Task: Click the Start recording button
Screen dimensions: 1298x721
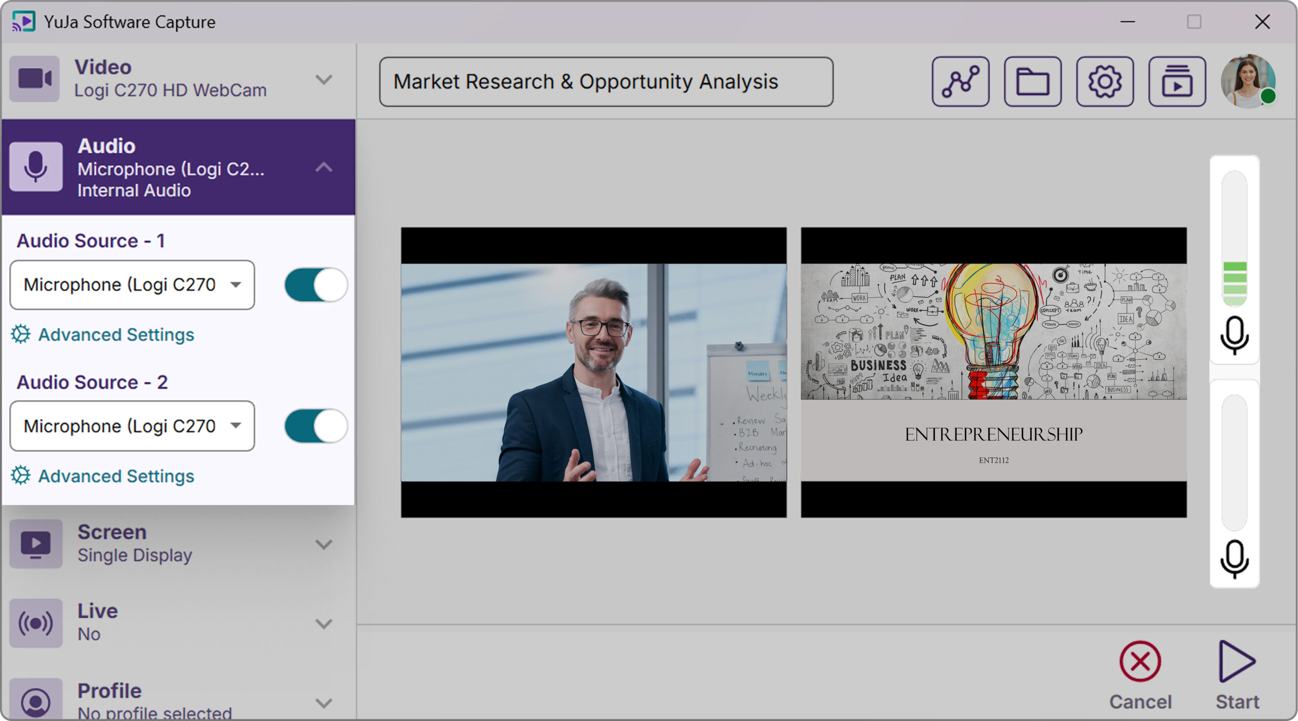Action: [x=1237, y=676]
